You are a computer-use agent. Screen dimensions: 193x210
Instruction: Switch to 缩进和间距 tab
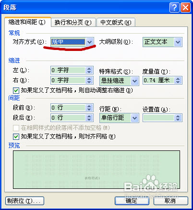28,22
